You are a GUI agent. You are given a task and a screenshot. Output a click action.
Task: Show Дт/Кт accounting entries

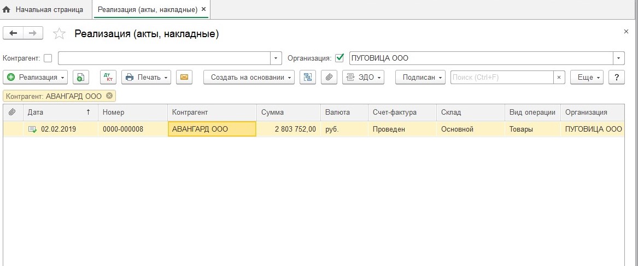click(x=108, y=78)
